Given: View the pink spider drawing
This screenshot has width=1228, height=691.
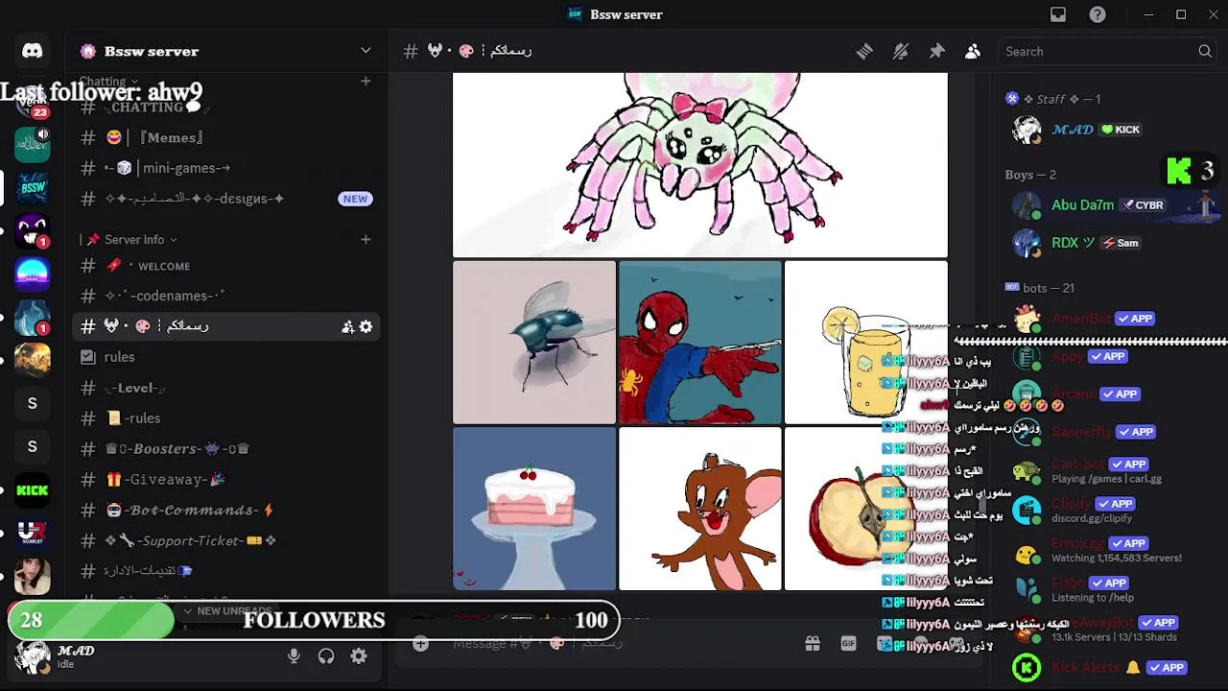Looking at the screenshot, I should (x=700, y=165).
